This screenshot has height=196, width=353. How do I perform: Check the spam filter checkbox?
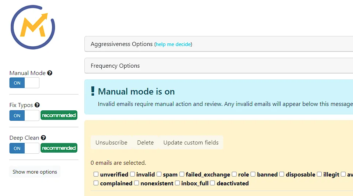tap(159, 174)
